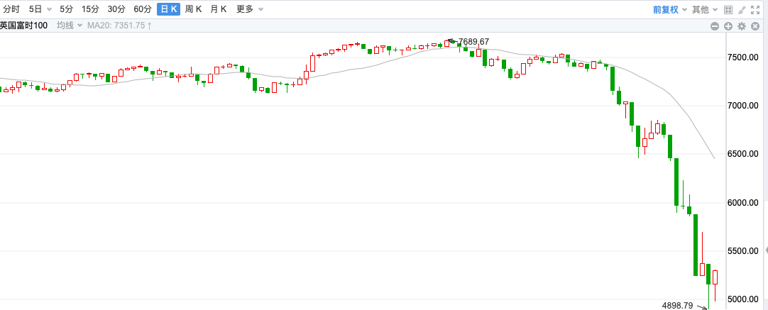Open the 均线 moving average dropdown

tap(69, 26)
